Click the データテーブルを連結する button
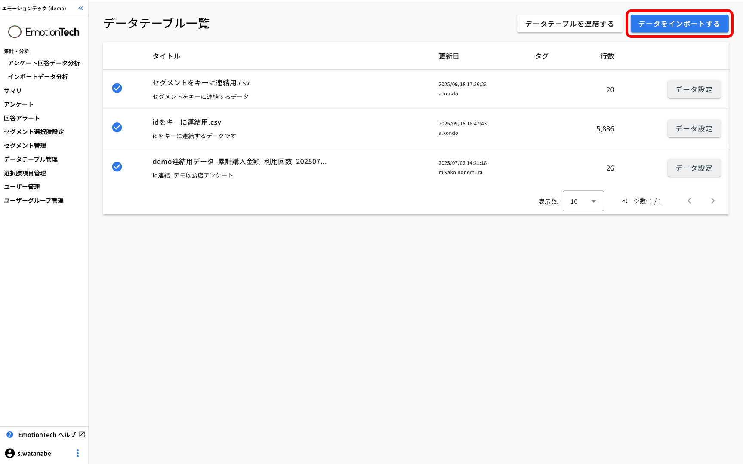The width and height of the screenshot is (743, 464). [569, 24]
